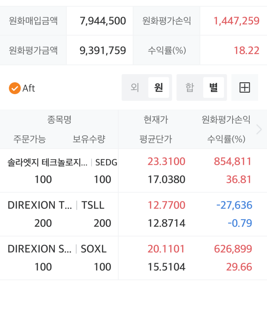
Task: Select the 외 currency toggle
Action: point(135,88)
